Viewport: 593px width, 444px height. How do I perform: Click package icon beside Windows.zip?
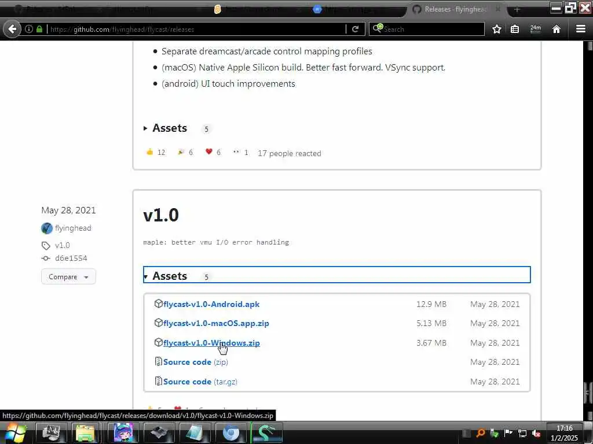pos(159,342)
